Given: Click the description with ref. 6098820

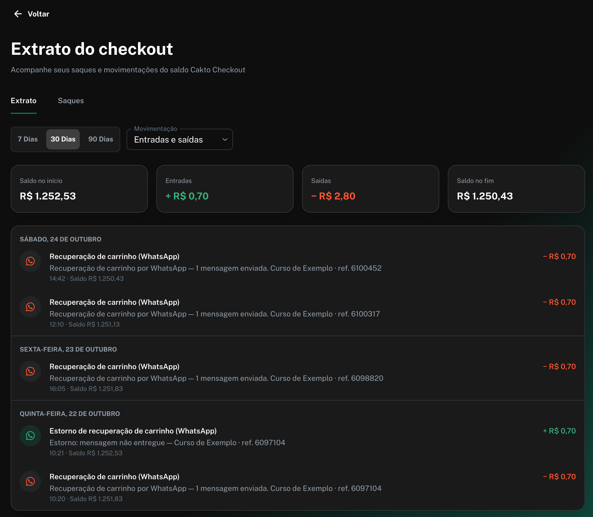Looking at the screenshot, I should point(216,378).
